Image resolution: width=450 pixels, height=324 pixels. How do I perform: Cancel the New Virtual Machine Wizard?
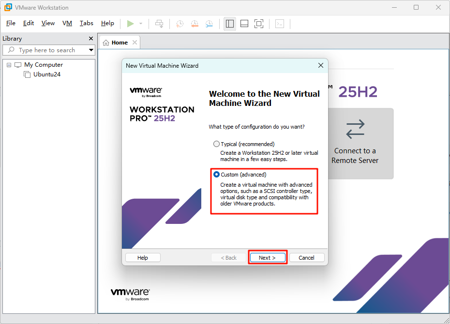point(306,258)
